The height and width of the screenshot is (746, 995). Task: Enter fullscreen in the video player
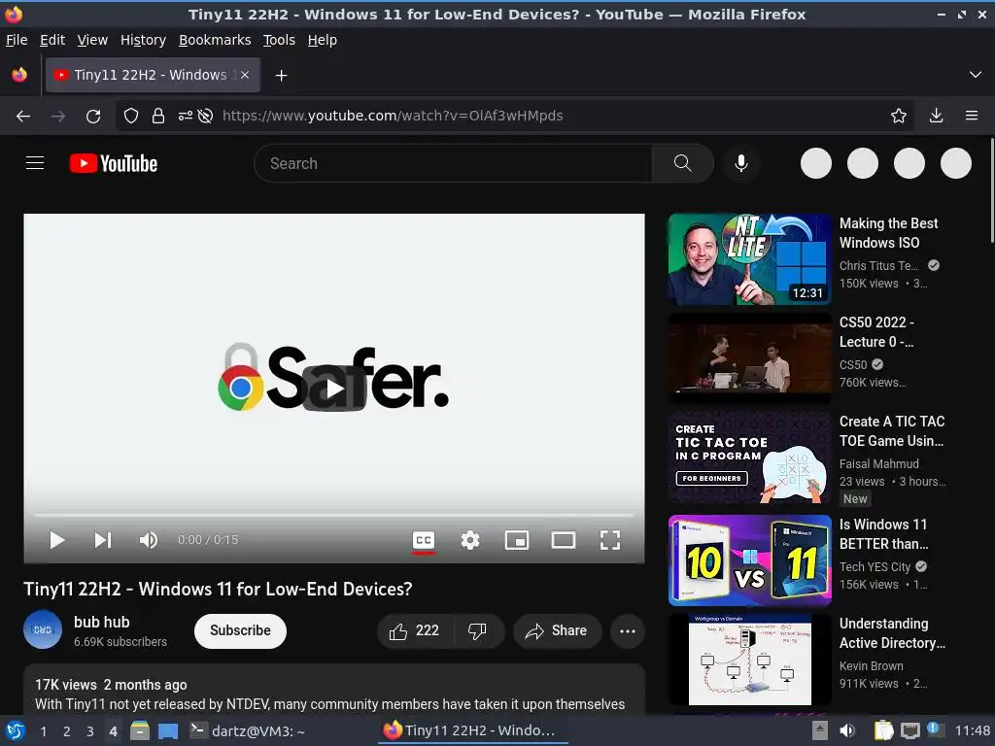(610, 540)
